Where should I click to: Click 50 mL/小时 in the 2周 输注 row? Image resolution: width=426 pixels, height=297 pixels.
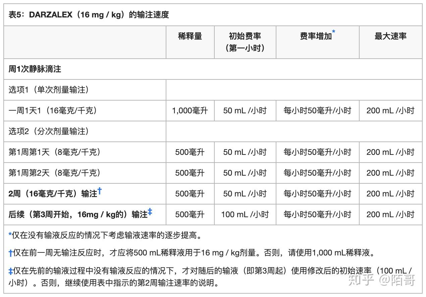[245, 194]
